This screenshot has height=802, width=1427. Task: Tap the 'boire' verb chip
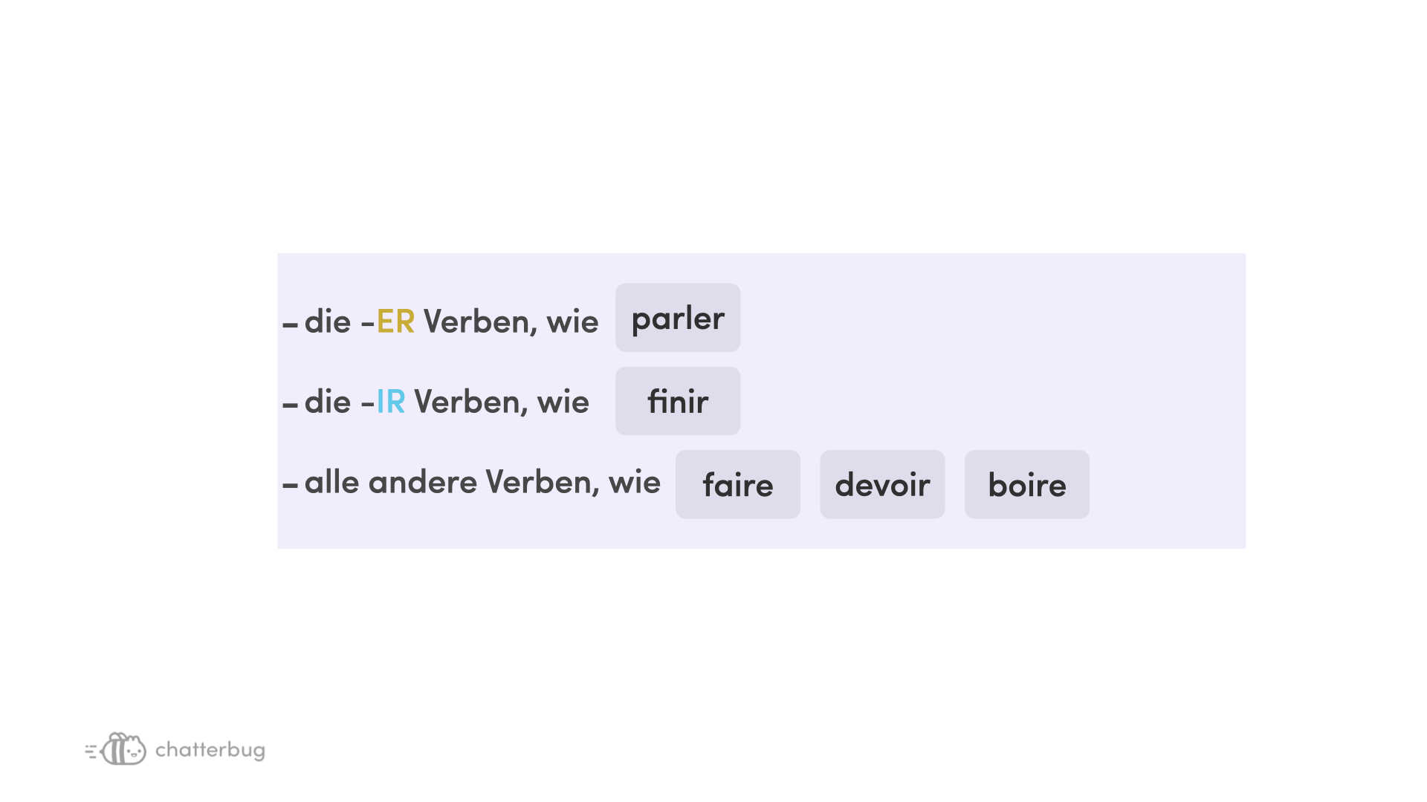click(1026, 484)
